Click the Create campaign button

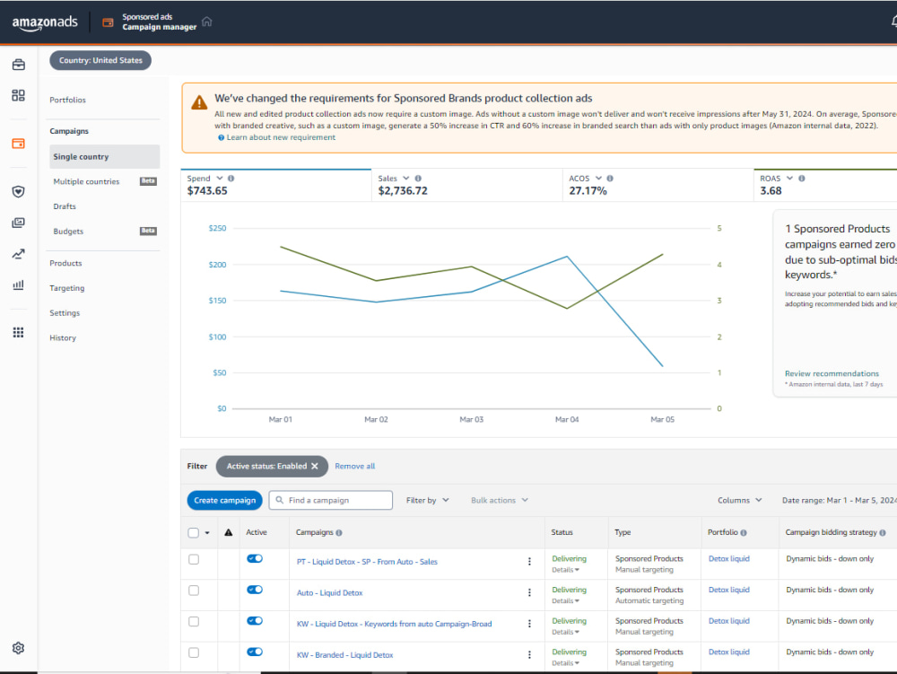pos(224,500)
